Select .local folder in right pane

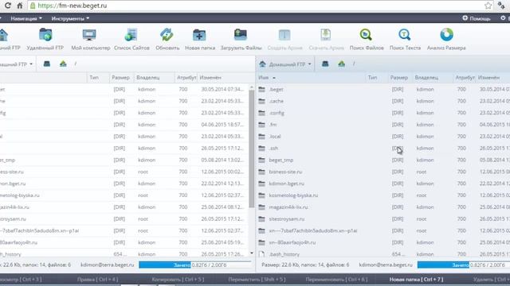(x=275, y=137)
